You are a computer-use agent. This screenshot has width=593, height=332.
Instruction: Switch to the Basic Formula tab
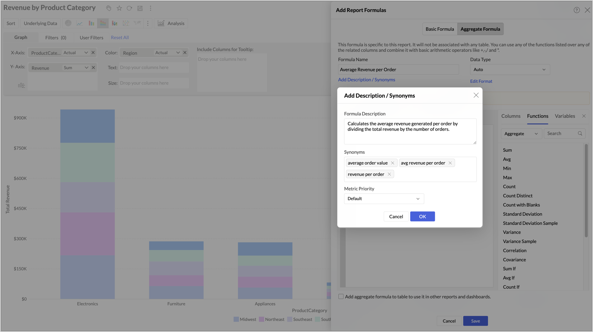440,29
